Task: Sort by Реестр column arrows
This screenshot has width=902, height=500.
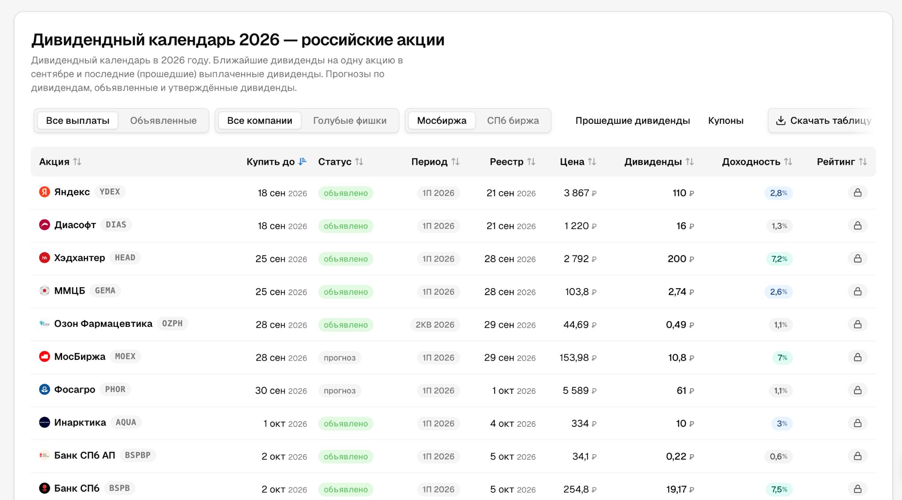Action: [531, 162]
